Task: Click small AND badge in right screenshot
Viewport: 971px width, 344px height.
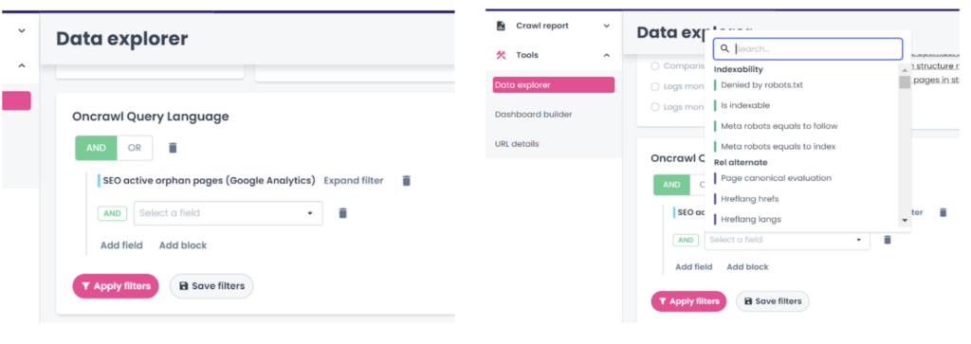Action: [686, 240]
